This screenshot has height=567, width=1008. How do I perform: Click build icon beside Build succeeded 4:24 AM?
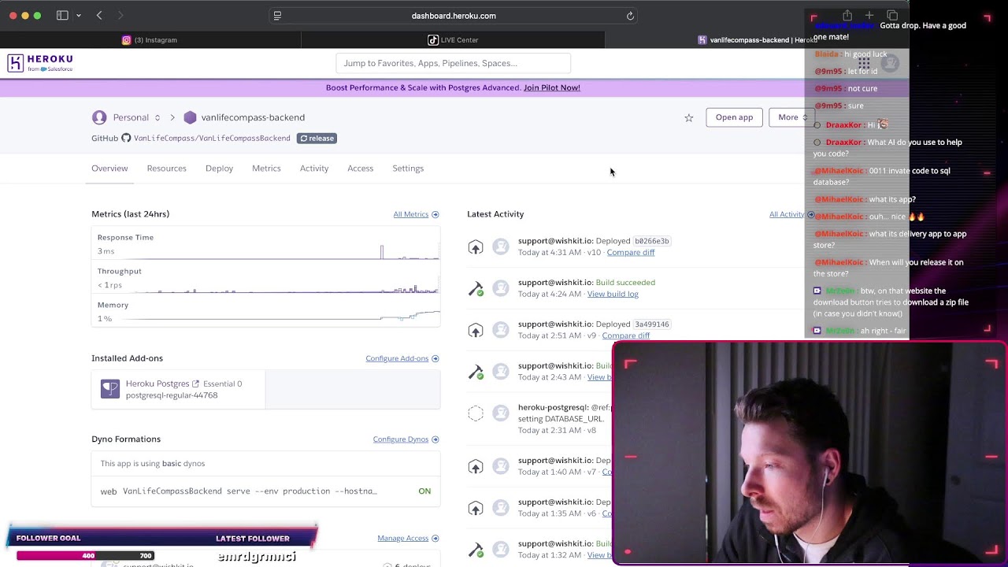(x=476, y=288)
